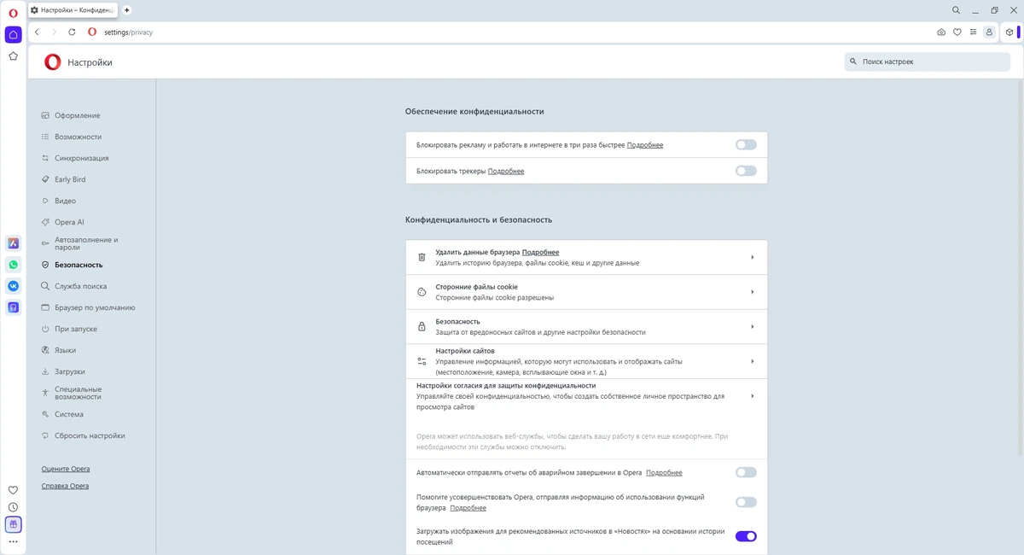Expand Удалить данные браузера row arrow
Viewport: 1024px width, 555px height.
tap(752, 257)
